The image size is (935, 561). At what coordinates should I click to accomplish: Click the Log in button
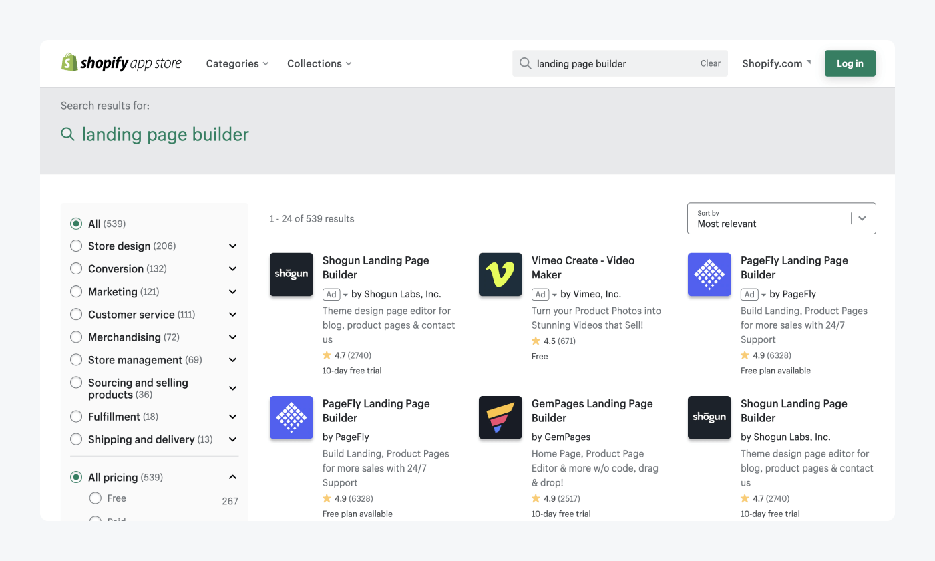[x=850, y=63]
